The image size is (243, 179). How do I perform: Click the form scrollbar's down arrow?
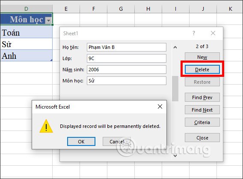175,156
